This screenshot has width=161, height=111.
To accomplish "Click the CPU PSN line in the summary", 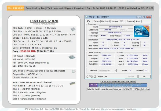I will click(37, 31).
